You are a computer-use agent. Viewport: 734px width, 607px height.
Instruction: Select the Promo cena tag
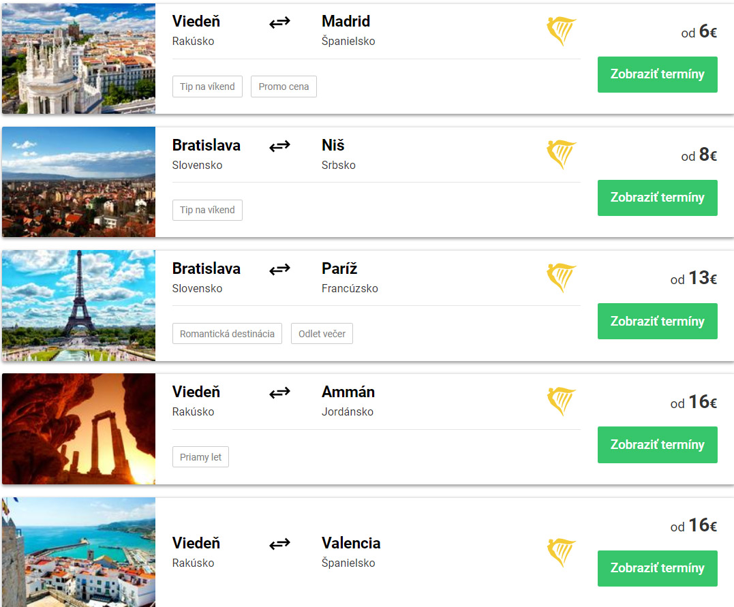[284, 87]
